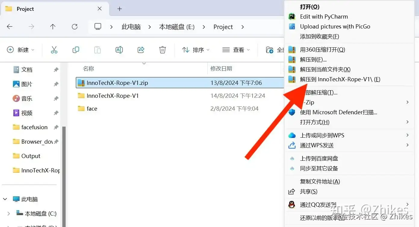The image size is (419, 227).
Task: Click the Rename icon in toolbar
Action: pyautogui.click(x=119, y=50)
